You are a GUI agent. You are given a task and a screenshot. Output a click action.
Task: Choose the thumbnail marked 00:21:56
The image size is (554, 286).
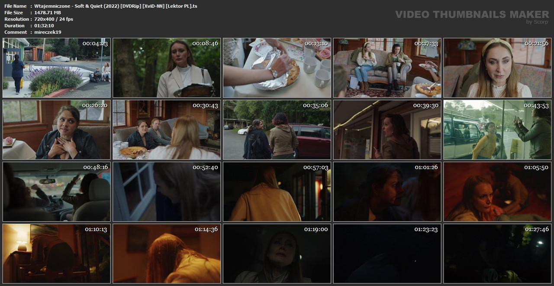(x=497, y=68)
